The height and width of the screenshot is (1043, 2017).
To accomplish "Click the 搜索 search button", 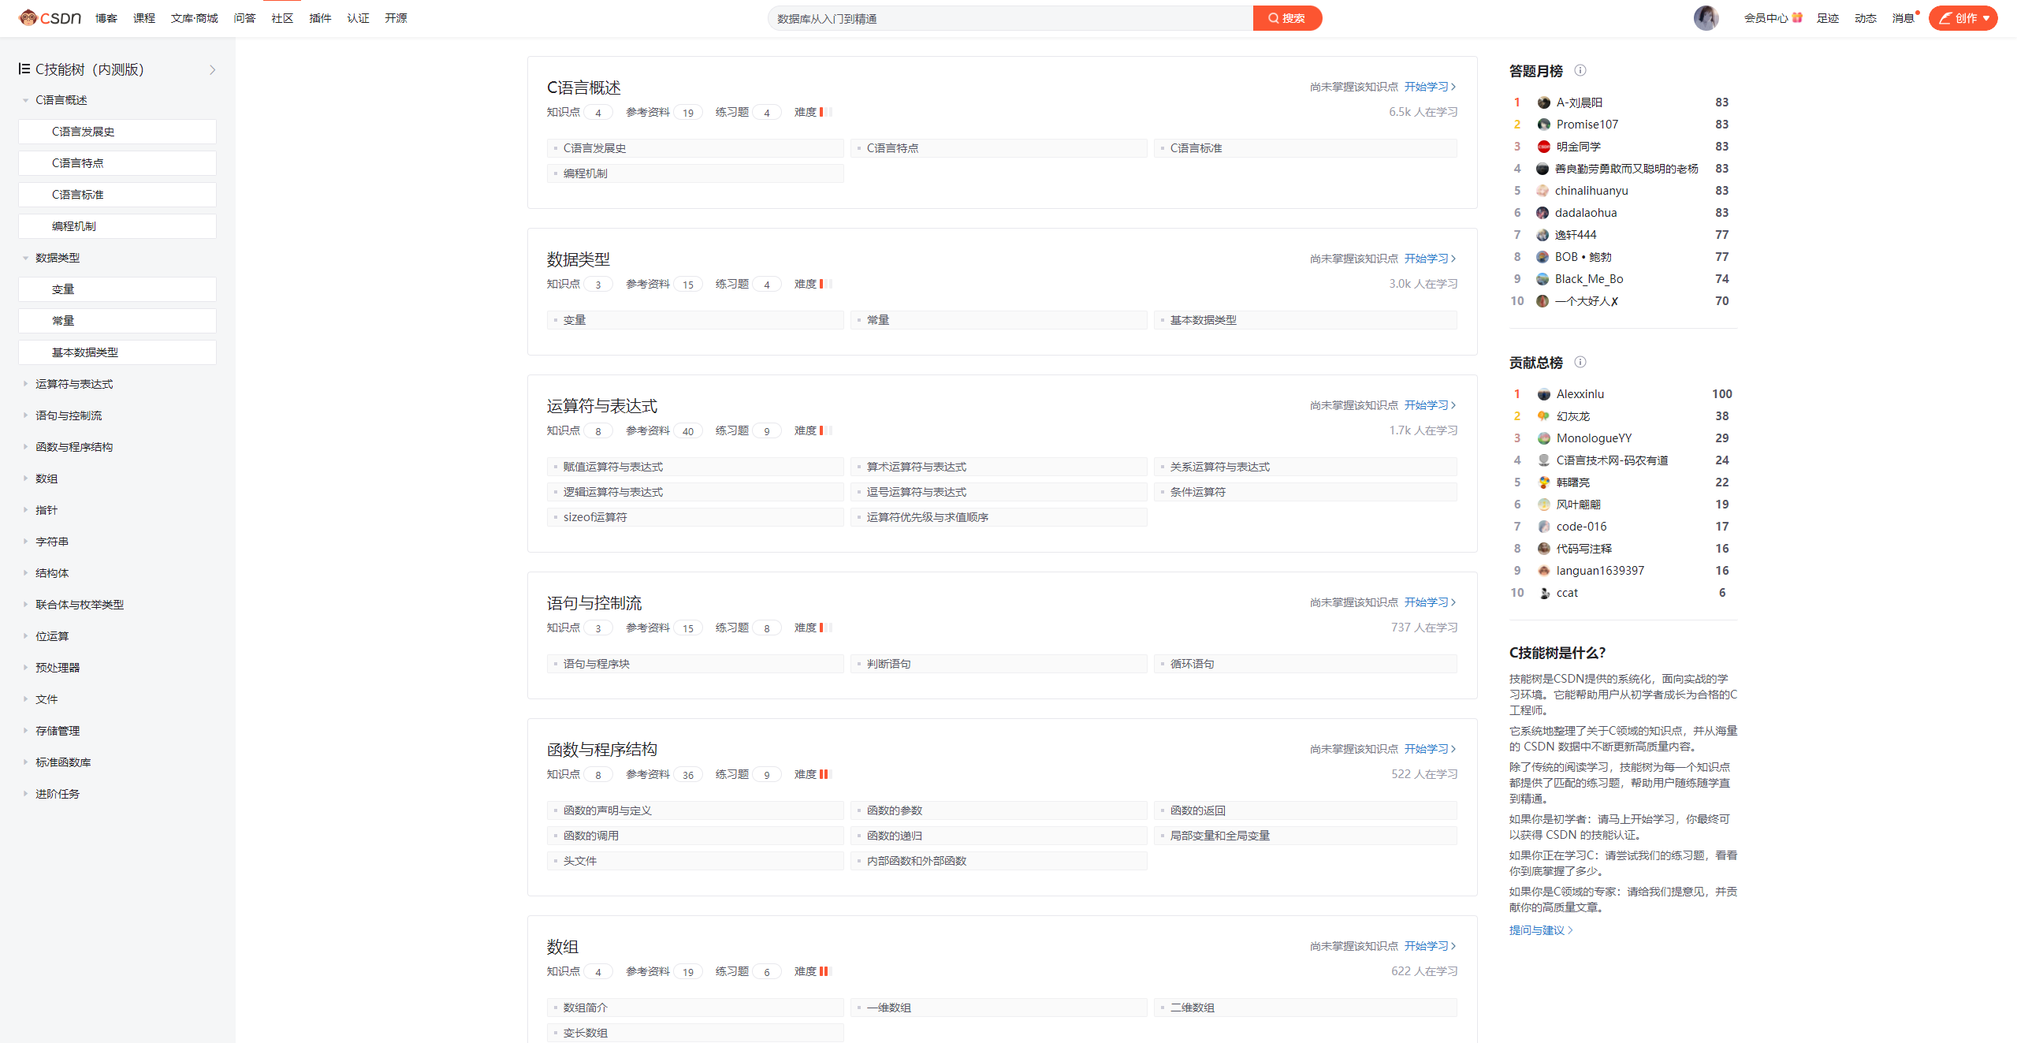I will click(x=1286, y=17).
